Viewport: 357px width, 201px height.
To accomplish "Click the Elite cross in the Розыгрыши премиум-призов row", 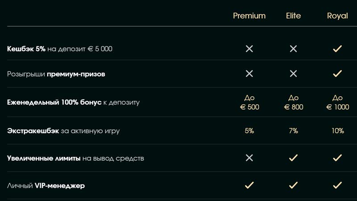I will tap(293, 73).
